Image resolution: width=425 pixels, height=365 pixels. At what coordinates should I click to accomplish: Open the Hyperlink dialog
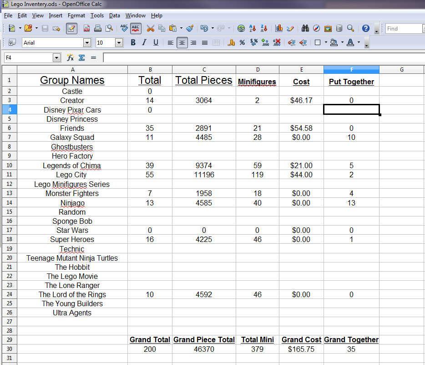[x=241, y=28]
